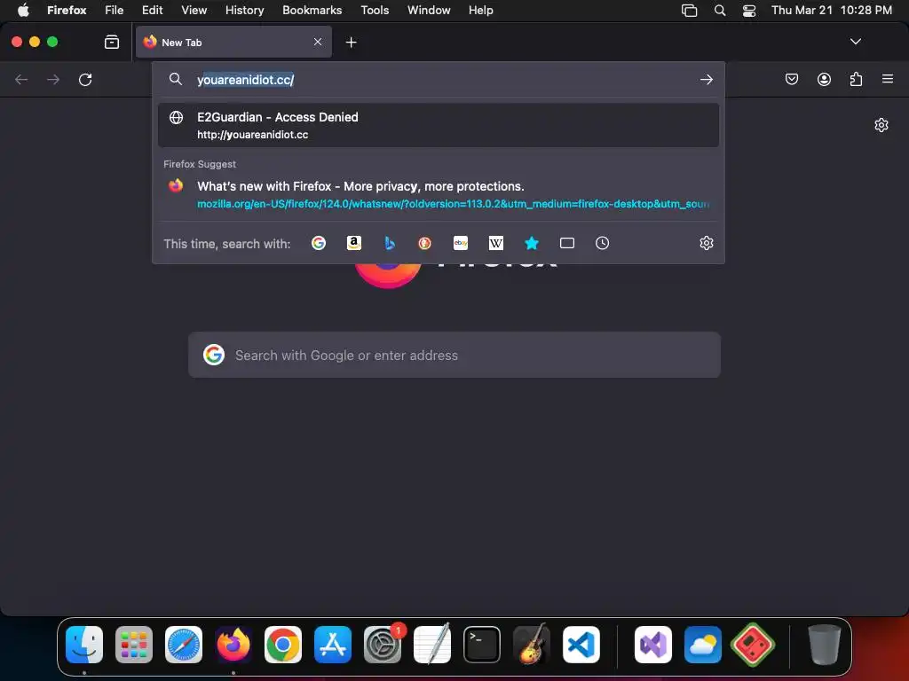Open the Apple menu
Screen dimensions: 909x681
coord(23,10)
